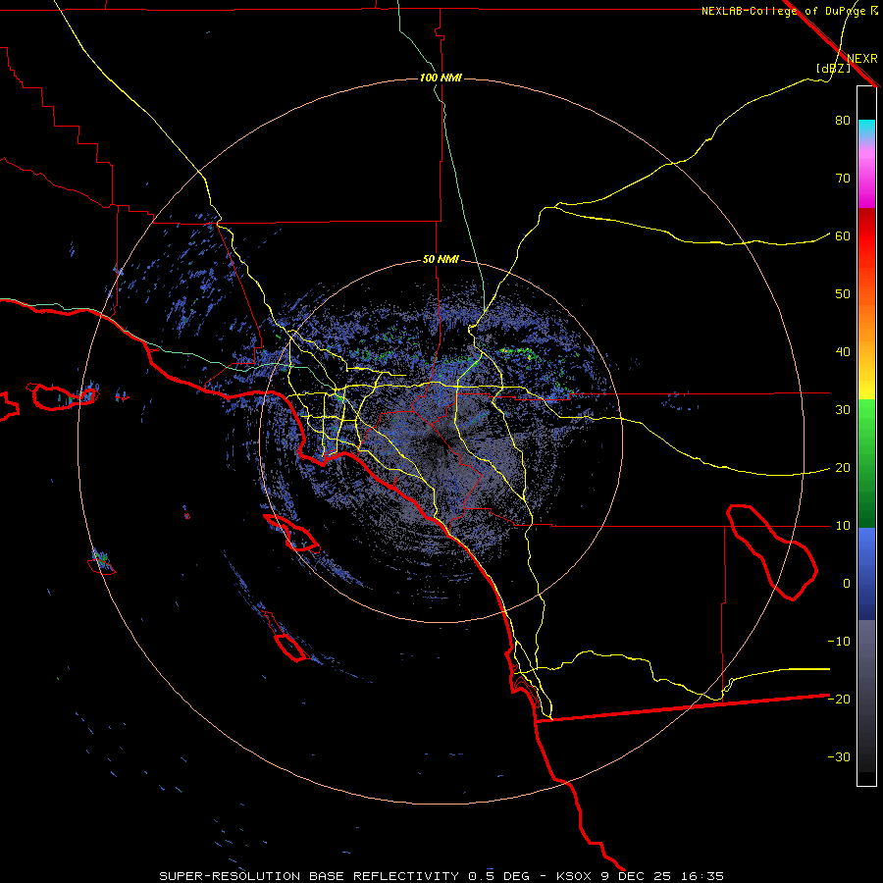Select the 80 value on the dBZ scale
Viewport: 883px width, 883px height.
843,121
